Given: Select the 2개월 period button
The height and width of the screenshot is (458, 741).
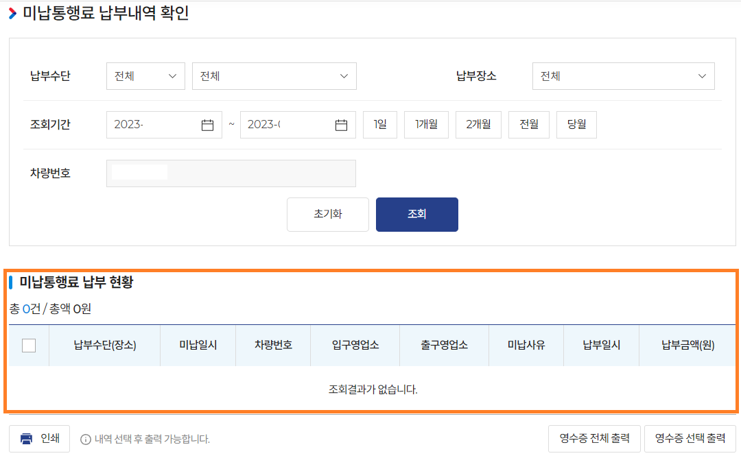Looking at the screenshot, I should pos(478,124).
